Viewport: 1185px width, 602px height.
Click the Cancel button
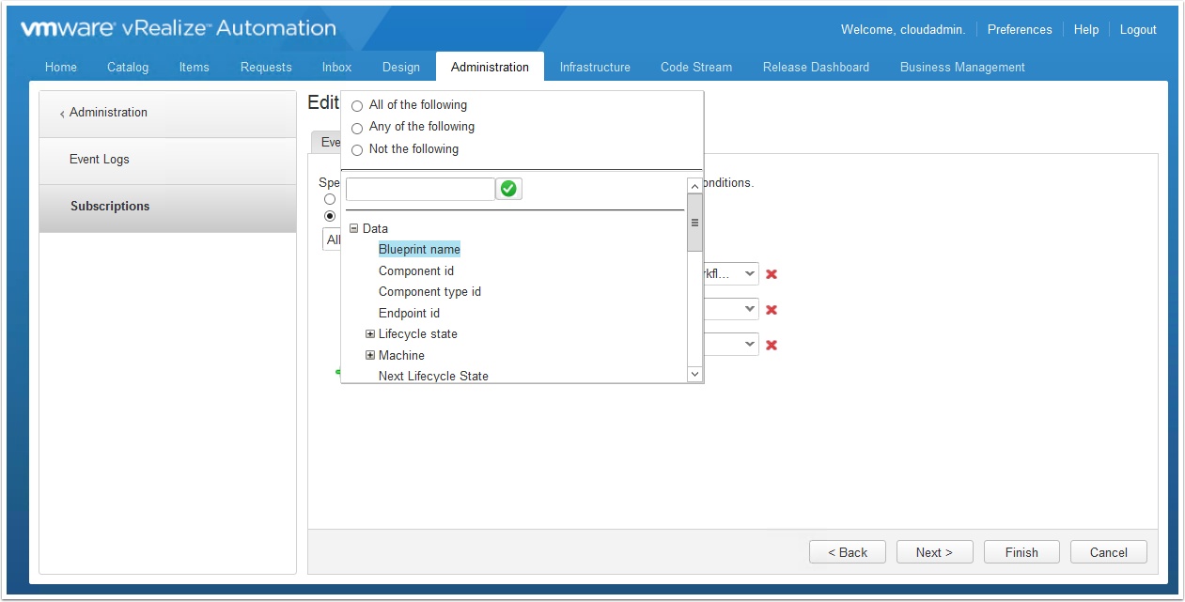point(1109,552)
